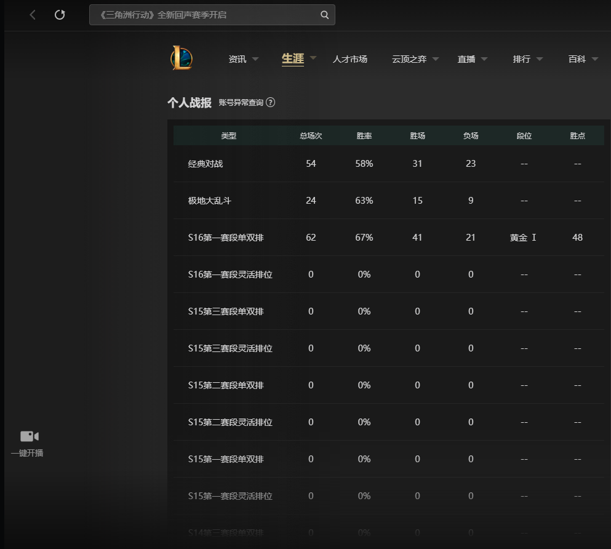
Task: Click the 黄金 Ⅰ rank cell
Action: [524, 238]
